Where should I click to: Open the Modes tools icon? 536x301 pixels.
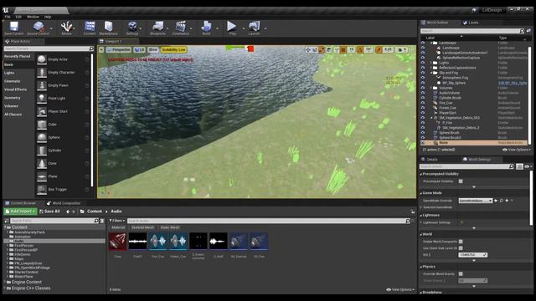click(x=66, y=27)
